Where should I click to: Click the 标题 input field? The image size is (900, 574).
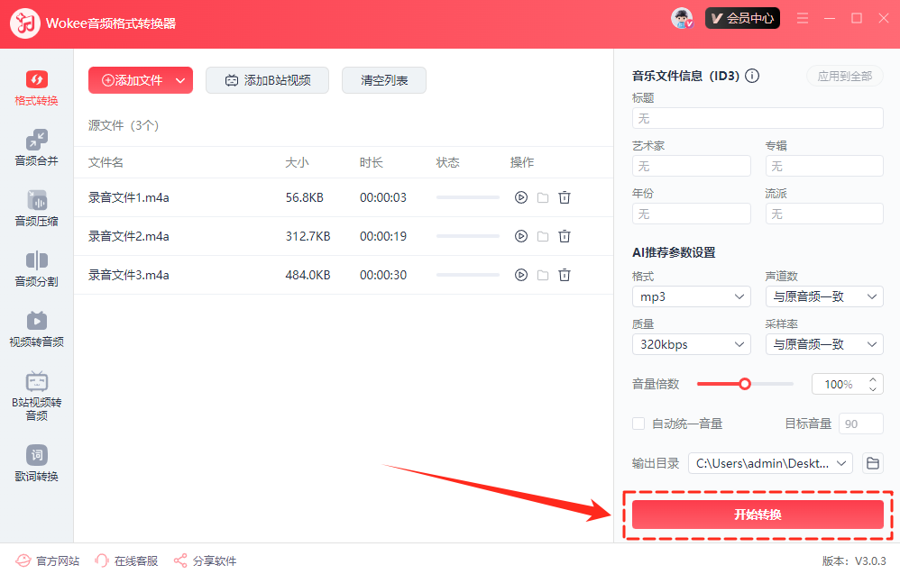[758, 118]
